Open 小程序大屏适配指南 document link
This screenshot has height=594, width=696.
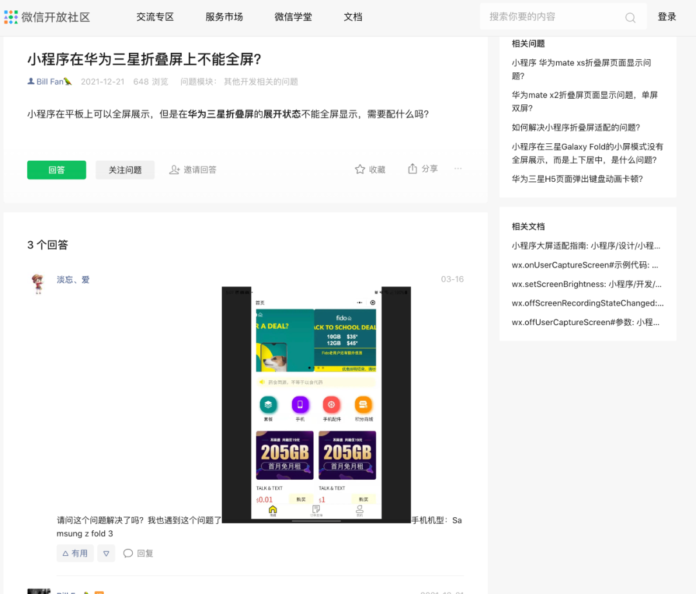[x=586, y=246]
